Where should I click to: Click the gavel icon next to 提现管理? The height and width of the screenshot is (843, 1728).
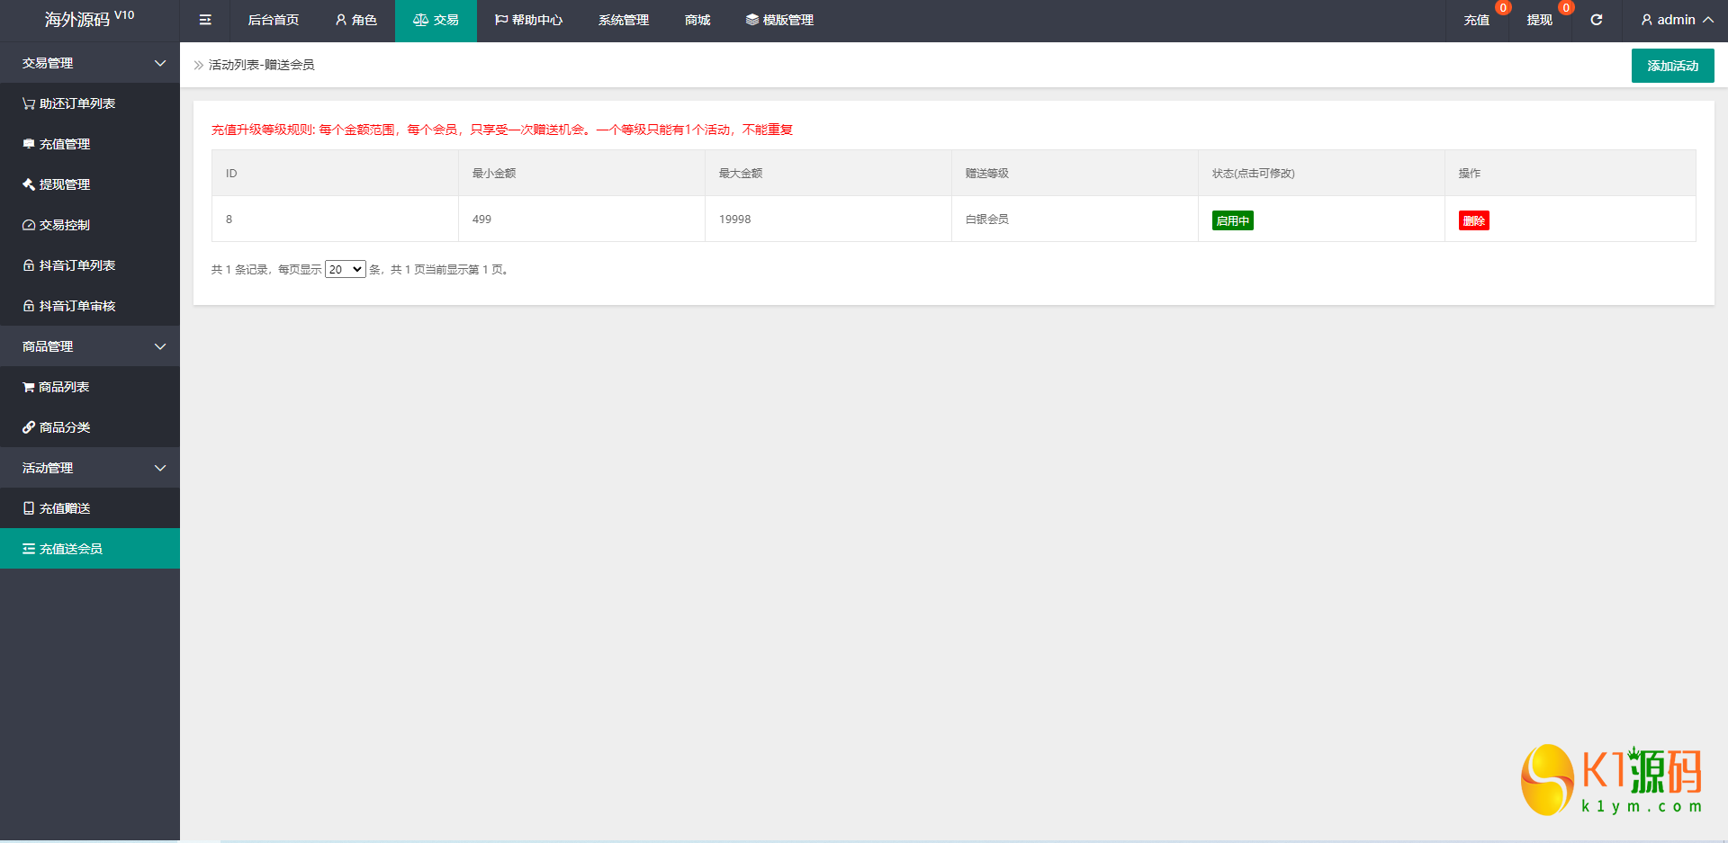[x=29, y=184]
